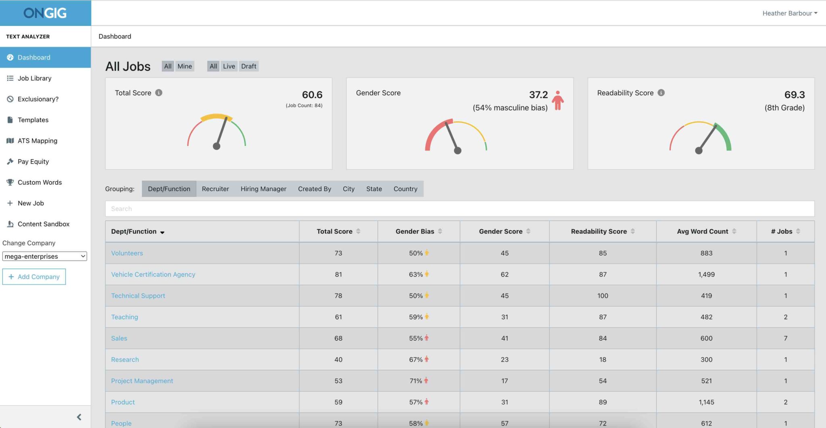Sort table by Dept/Function column arrow
This screenshot has width=826, height=428.
162,232
